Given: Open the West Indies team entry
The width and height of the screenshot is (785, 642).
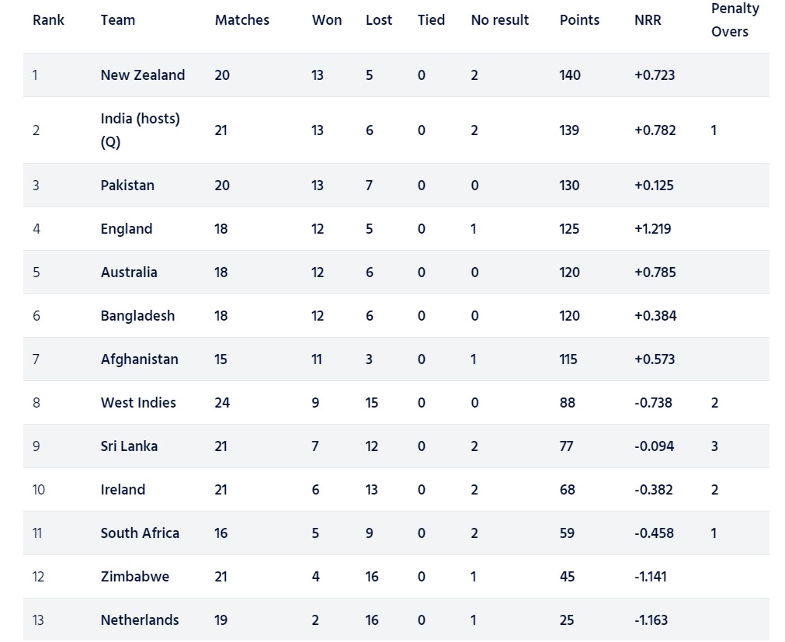Looking at the screenshot, I should click(138, 403).
